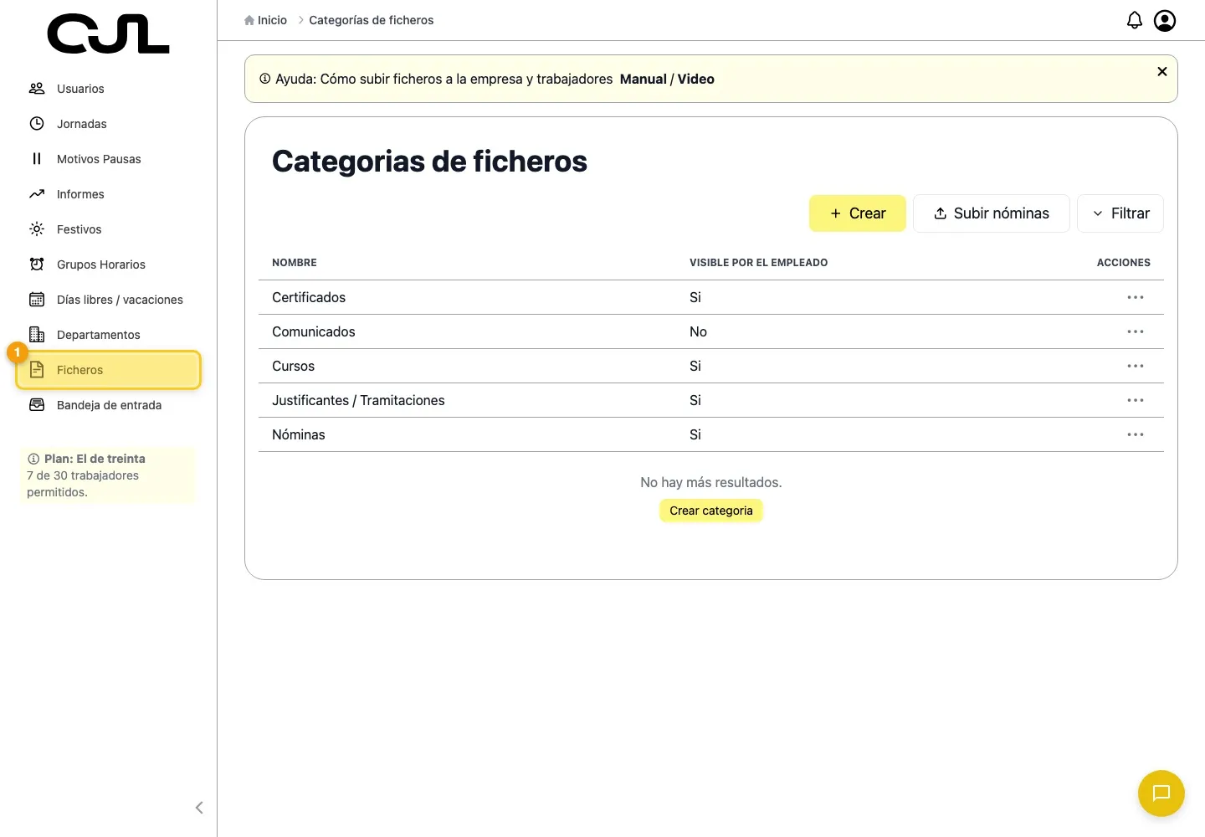Open Departamentos in the sidebar
Screen dimensions: 1205x837
tap(108, 335)
